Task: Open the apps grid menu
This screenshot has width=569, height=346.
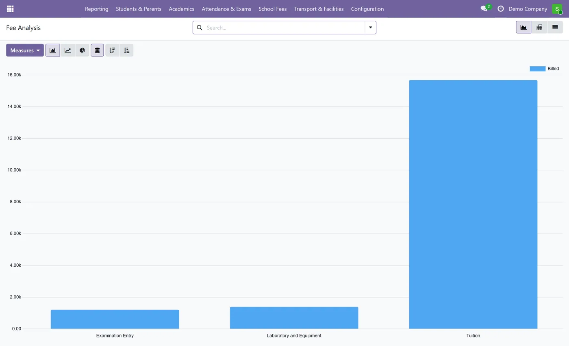Action: click(10, 9)
